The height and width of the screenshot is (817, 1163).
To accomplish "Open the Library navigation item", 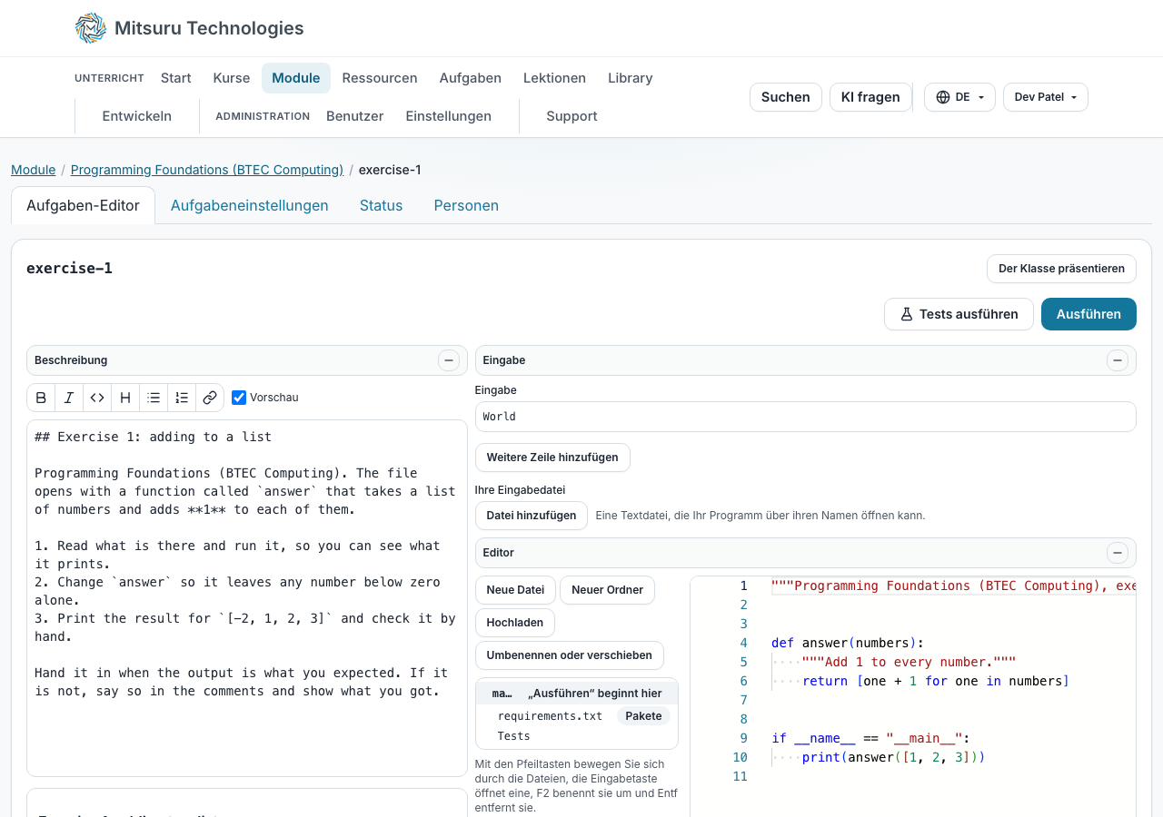I will click(631, 78).
